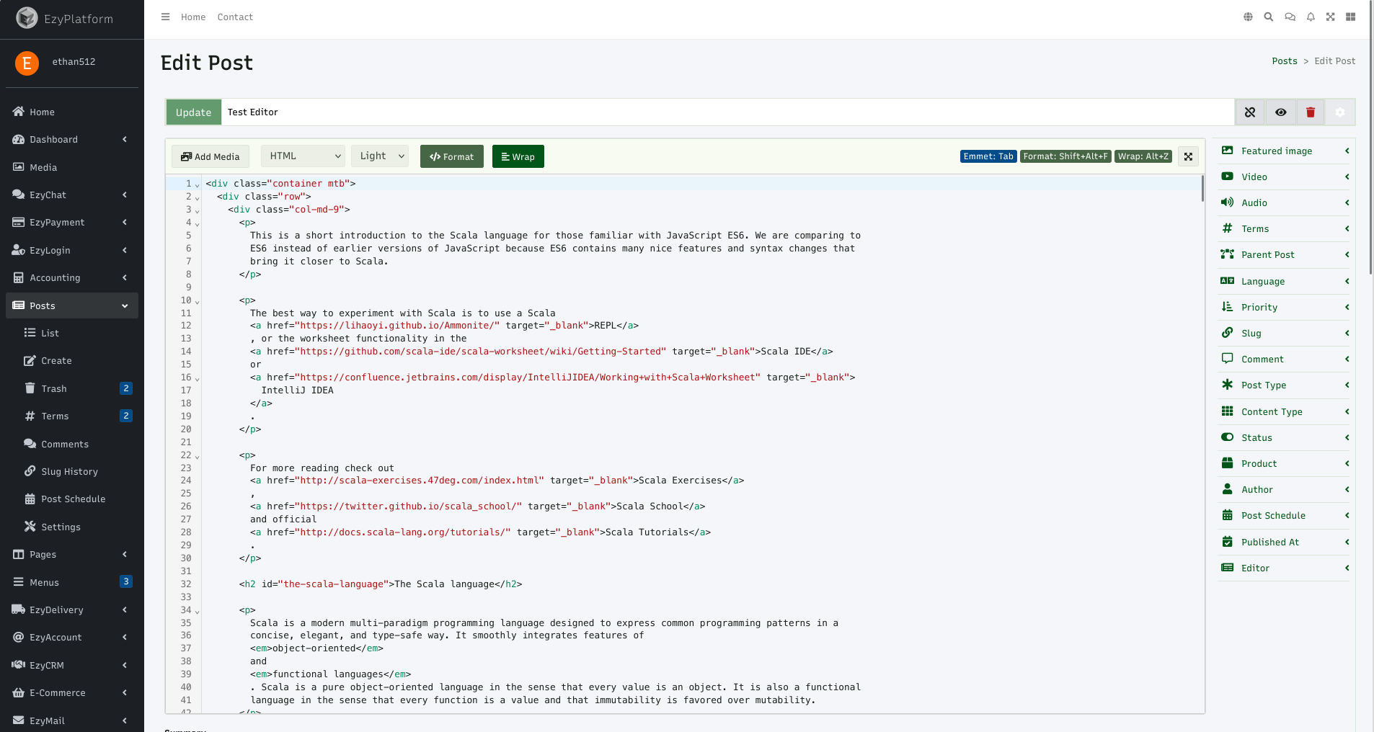Click the Posts breadcrumb link
This screenshot has height=732, width=1374.
[x=1284, y=61]
